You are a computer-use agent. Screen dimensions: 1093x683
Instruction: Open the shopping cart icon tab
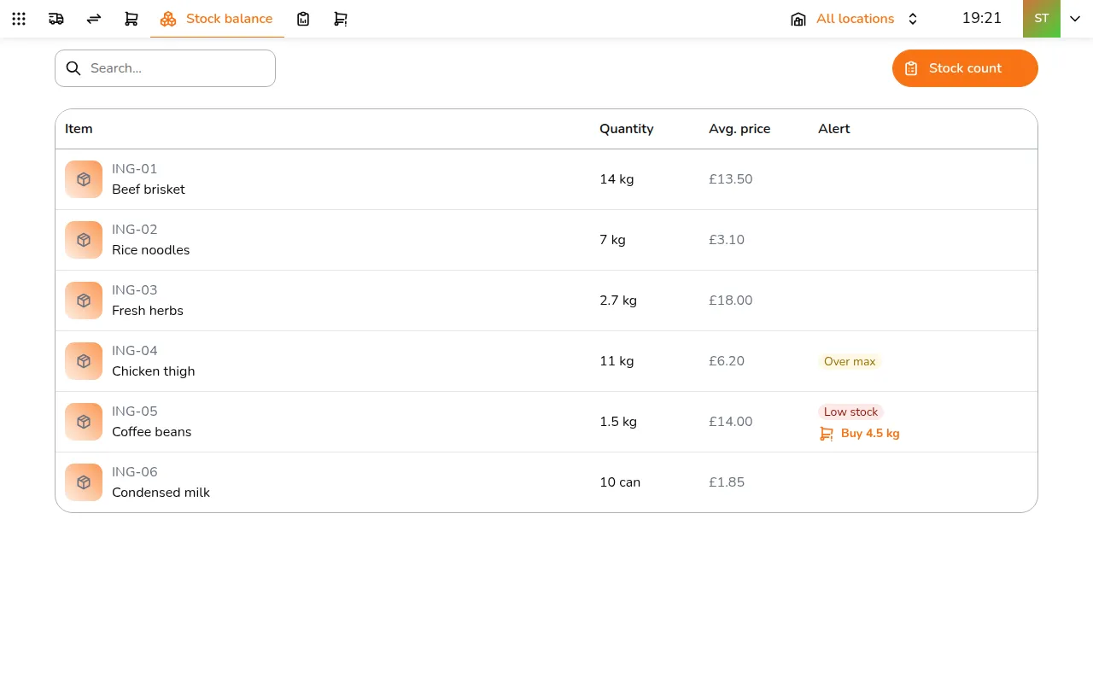132,19
